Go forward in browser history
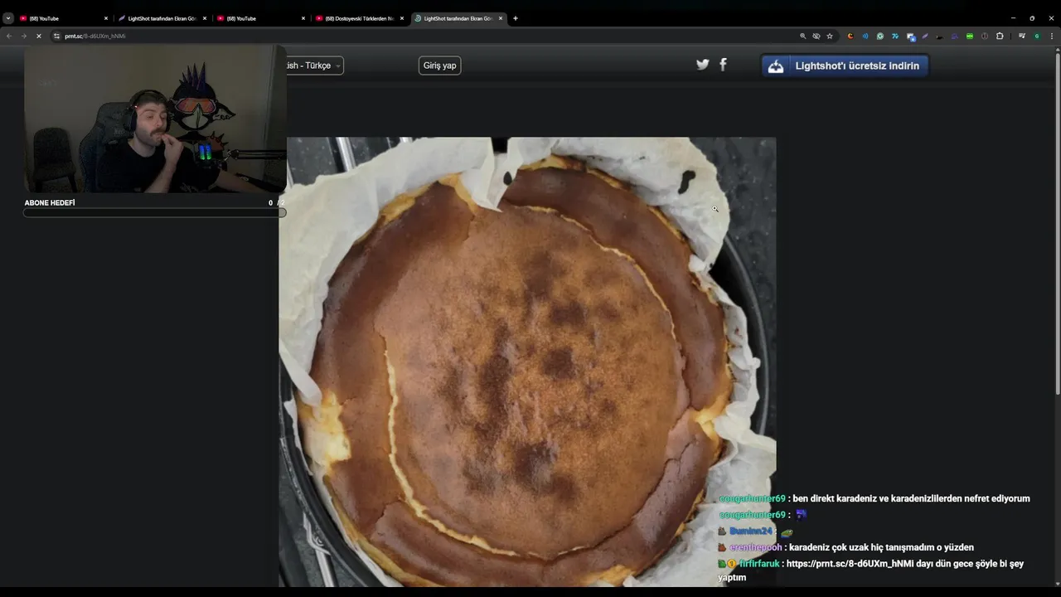 coord(23,36)
